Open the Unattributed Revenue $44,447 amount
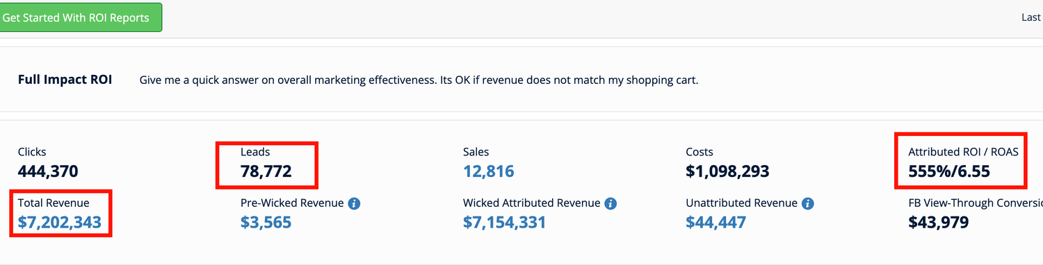 pos(715,223)
